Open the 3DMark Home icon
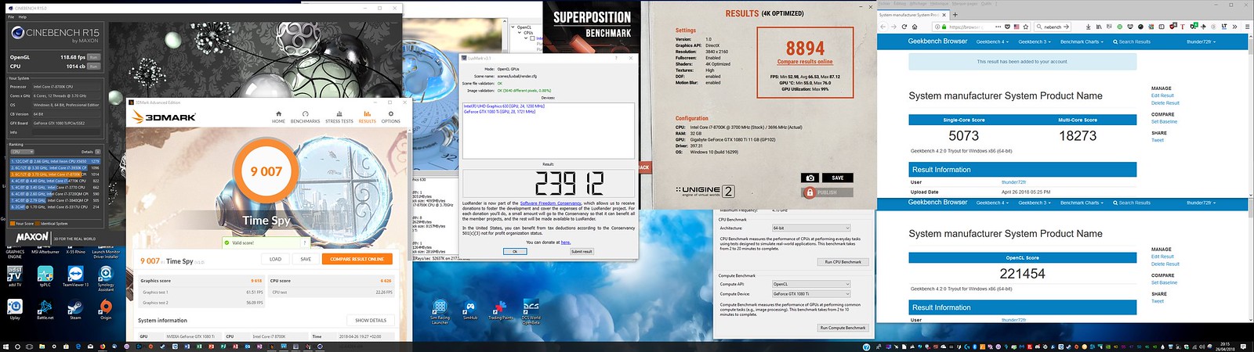1254x352 pixels. point(278,117)
